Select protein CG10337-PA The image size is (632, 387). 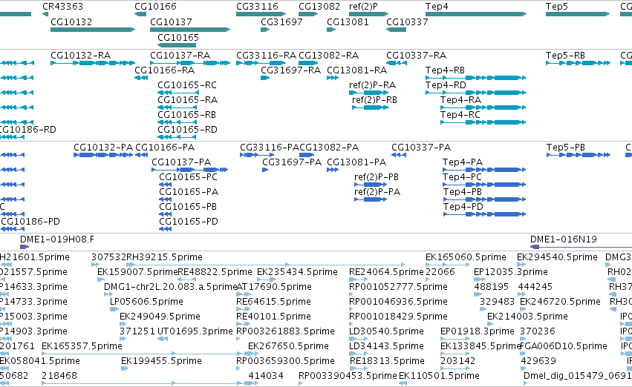tap(421, 148)
